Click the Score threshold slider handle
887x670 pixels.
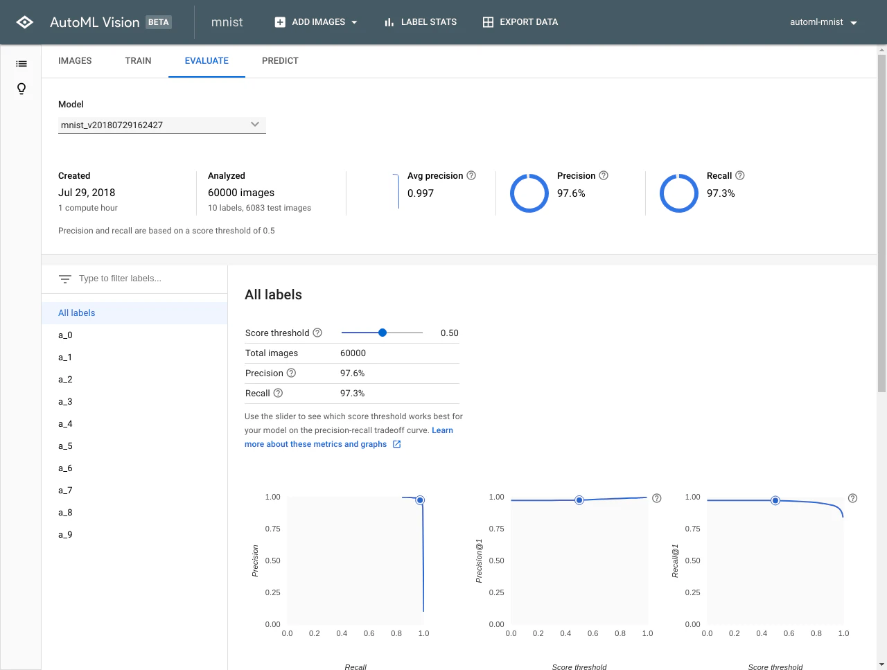click(383, 333)
